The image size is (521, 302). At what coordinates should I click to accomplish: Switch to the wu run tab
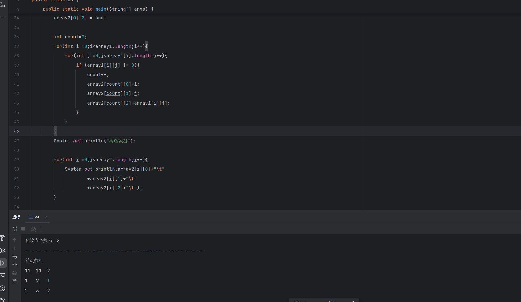click(x=38, y=217)
